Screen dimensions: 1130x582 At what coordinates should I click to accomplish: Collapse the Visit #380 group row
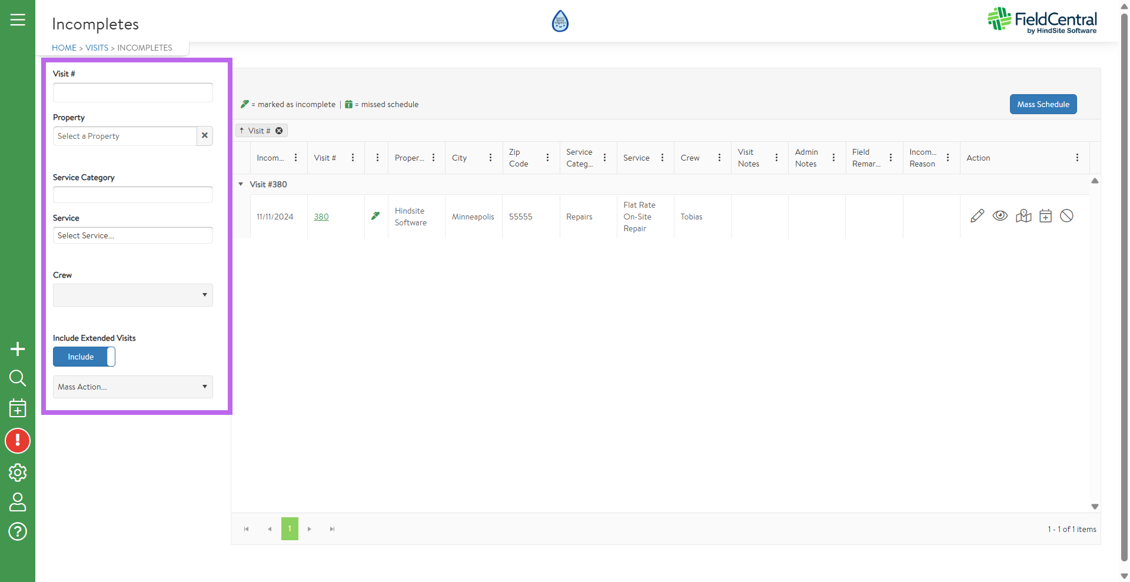click(241, 184)
